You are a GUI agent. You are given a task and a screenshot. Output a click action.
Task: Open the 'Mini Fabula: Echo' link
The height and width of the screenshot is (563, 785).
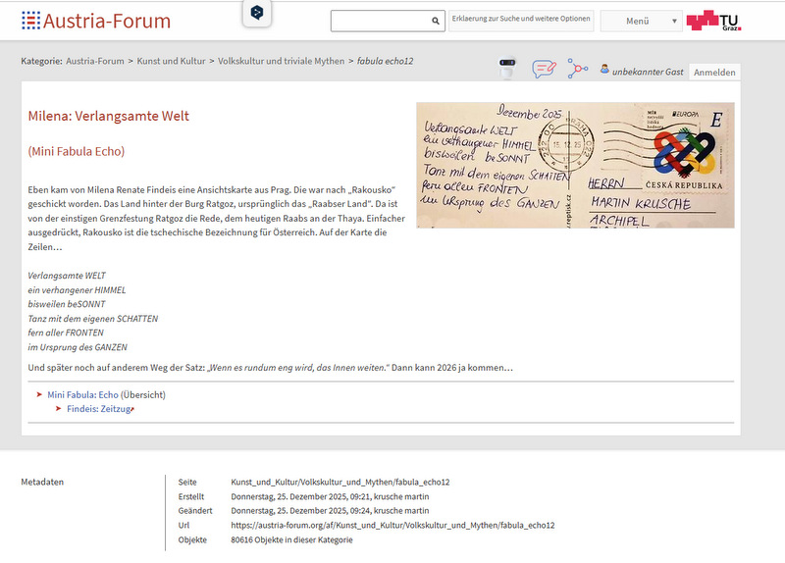[x=82, y=394]
